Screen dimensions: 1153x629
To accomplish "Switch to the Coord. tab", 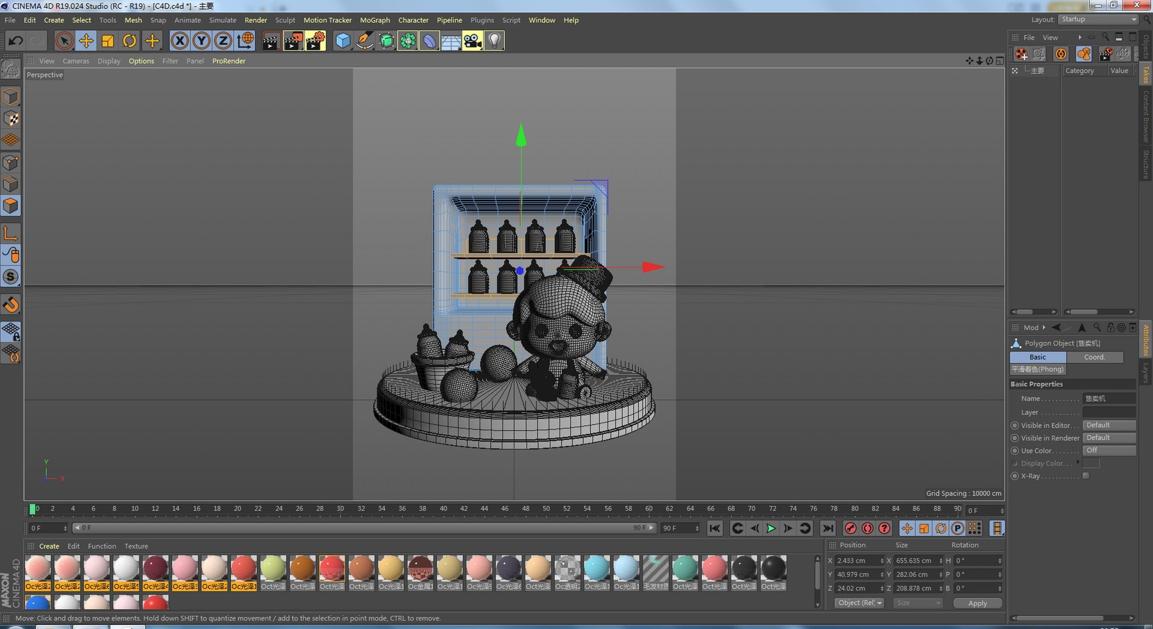I will [1094, 357].
